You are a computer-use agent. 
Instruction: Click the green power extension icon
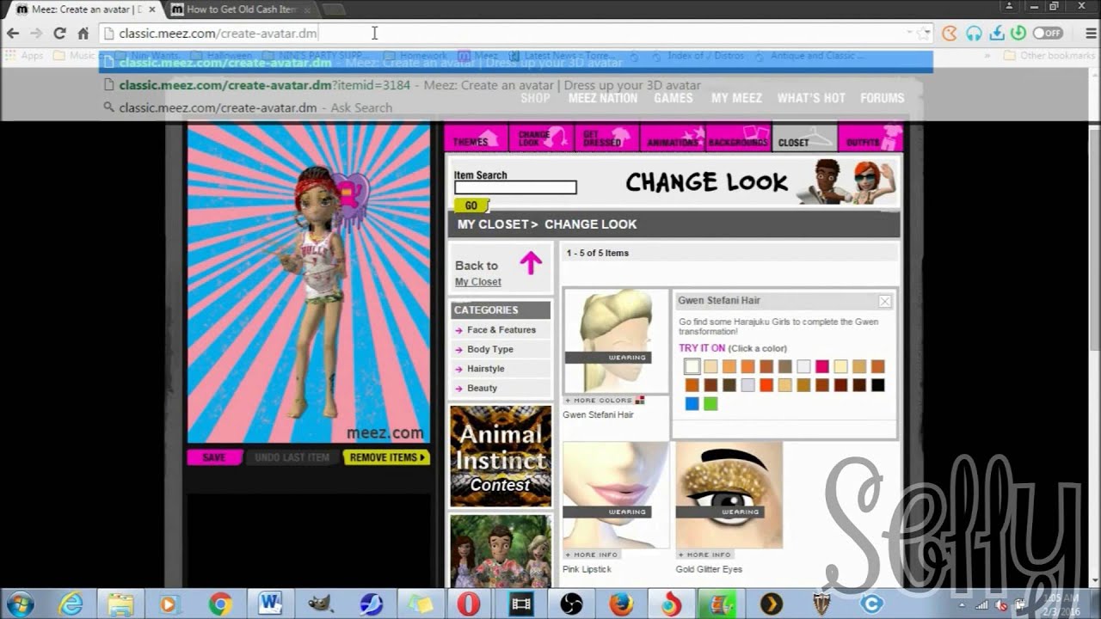coord(1018,34)
